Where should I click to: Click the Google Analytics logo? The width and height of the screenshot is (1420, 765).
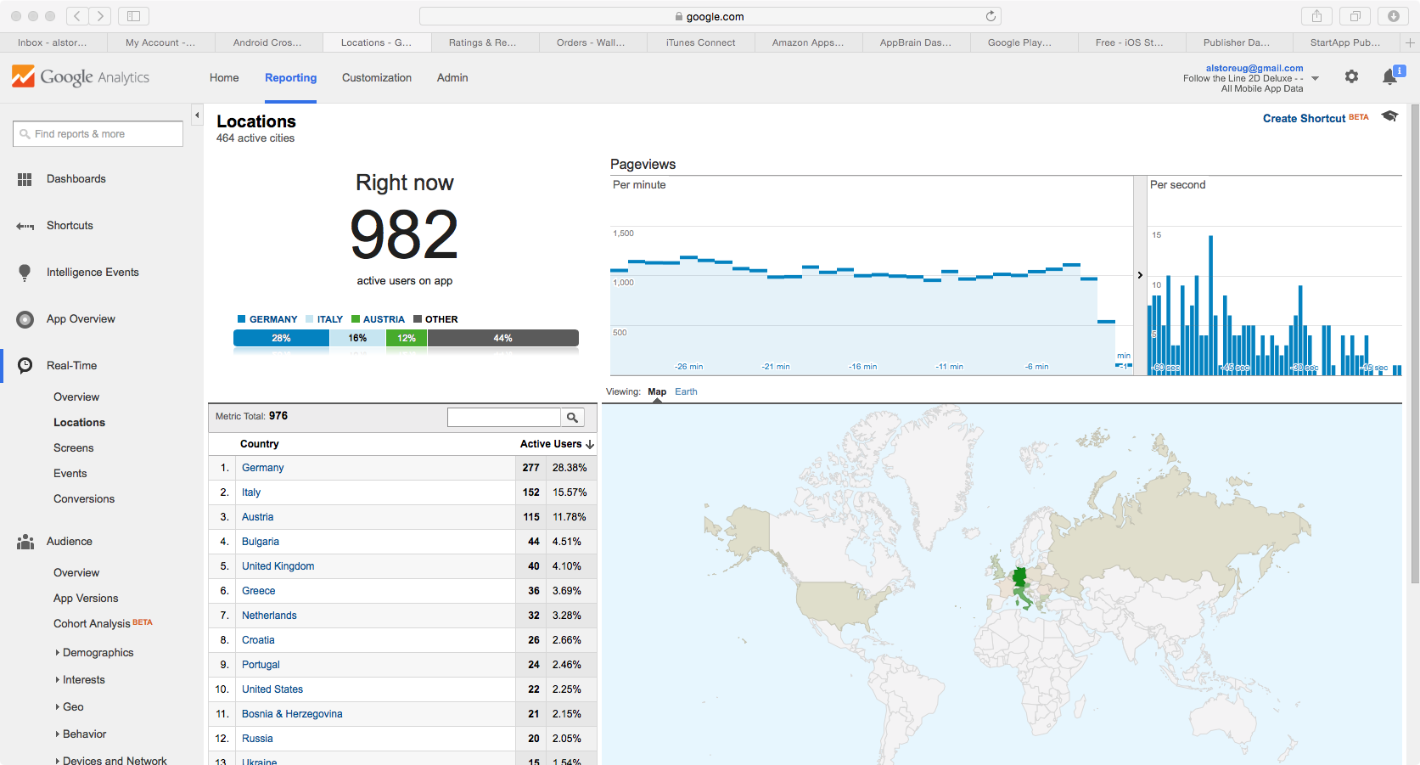click(81, 77)
